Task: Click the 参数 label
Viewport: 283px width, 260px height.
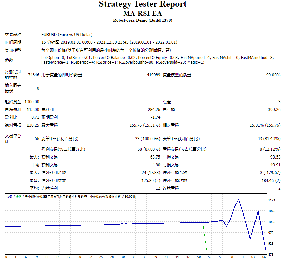Action: (9, 60)
